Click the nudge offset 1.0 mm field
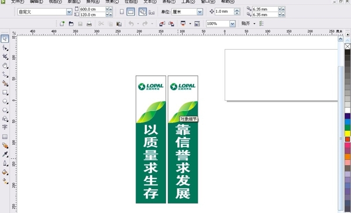This screenshot has height=213, width=351. (x=224, y=12)
